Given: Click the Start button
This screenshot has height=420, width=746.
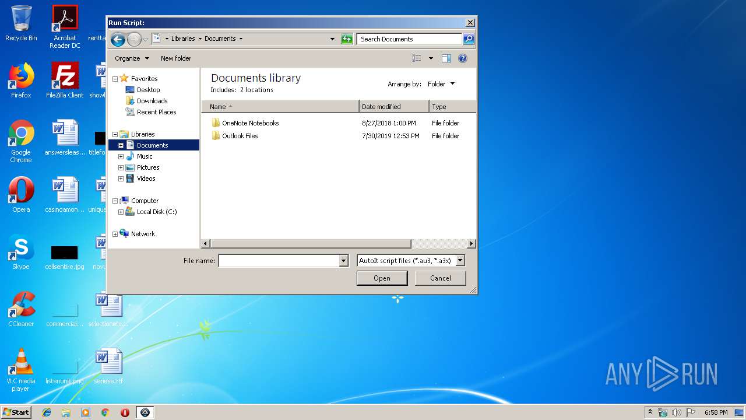Looking at the screenshot, I should 16,412.
